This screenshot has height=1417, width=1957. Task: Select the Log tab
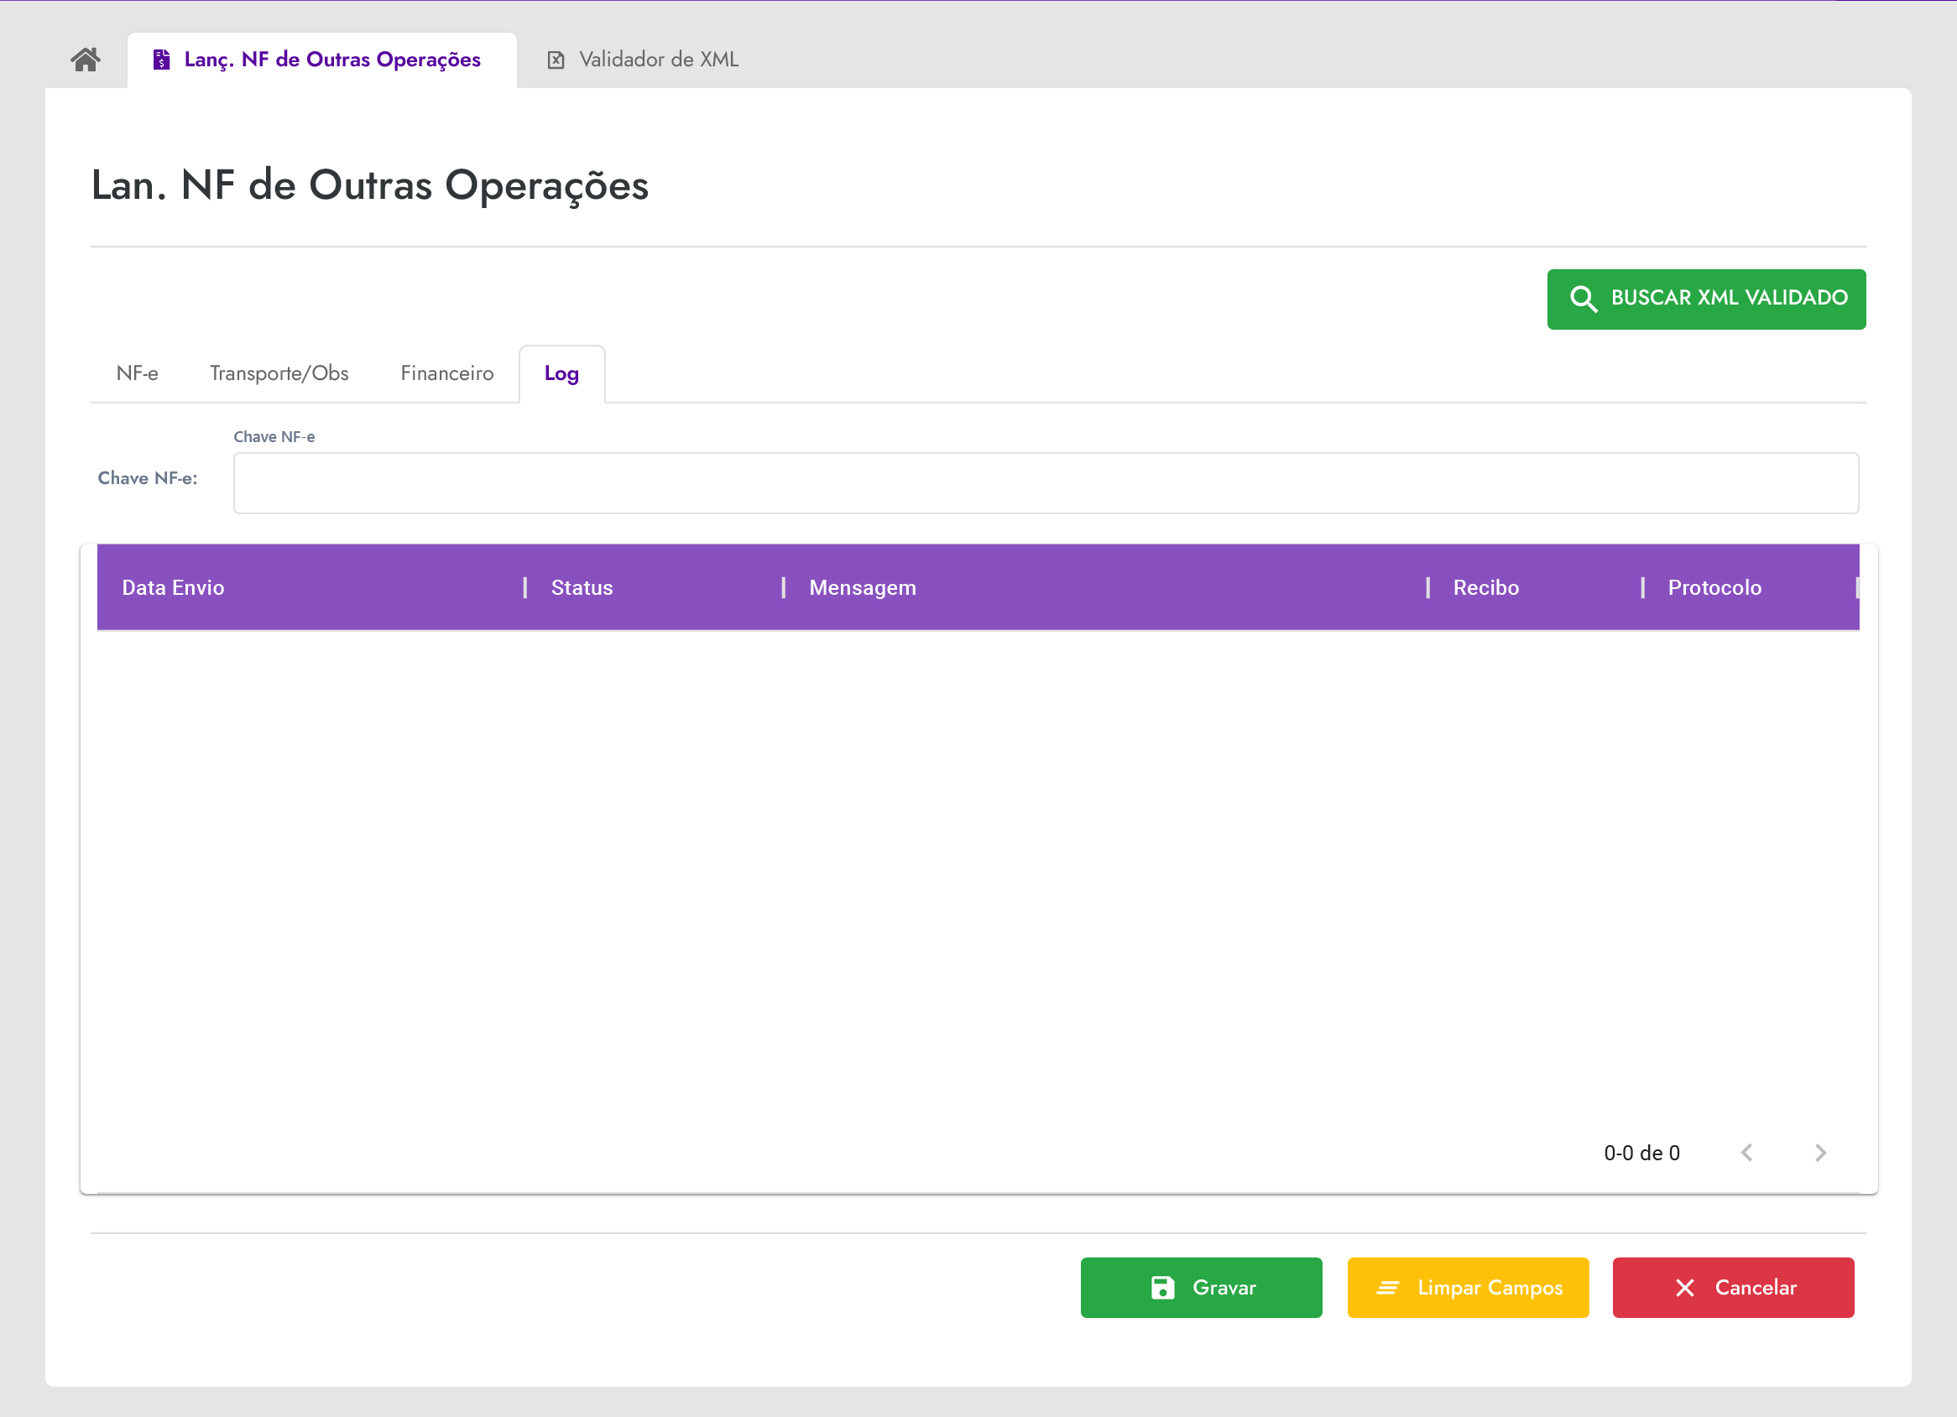(561, 373)
